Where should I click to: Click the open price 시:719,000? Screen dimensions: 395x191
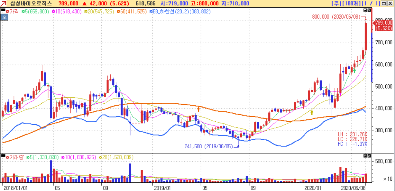click(x=174, y=4)
